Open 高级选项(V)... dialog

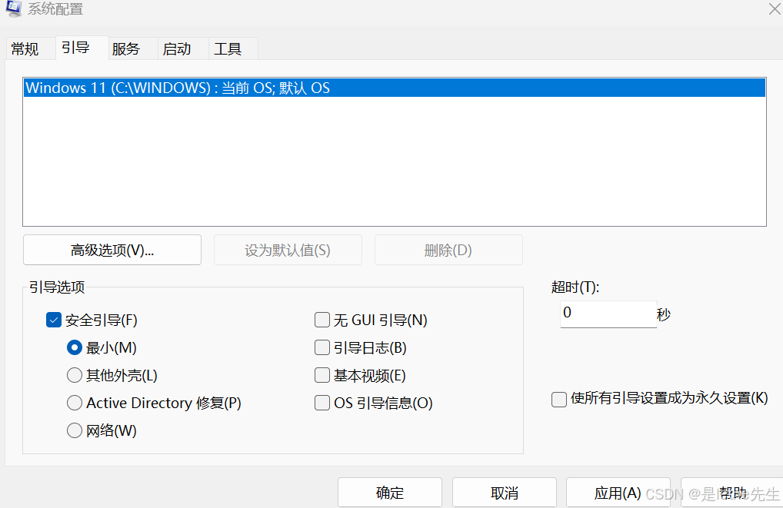pyautogui.click(x=112, y=250)
